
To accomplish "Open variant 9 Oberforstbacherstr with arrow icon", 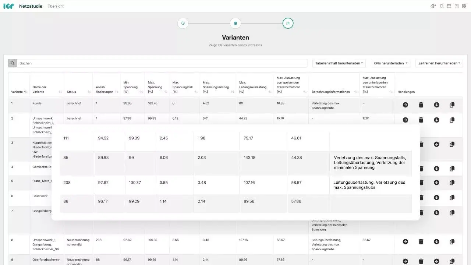I will (405, 261).
